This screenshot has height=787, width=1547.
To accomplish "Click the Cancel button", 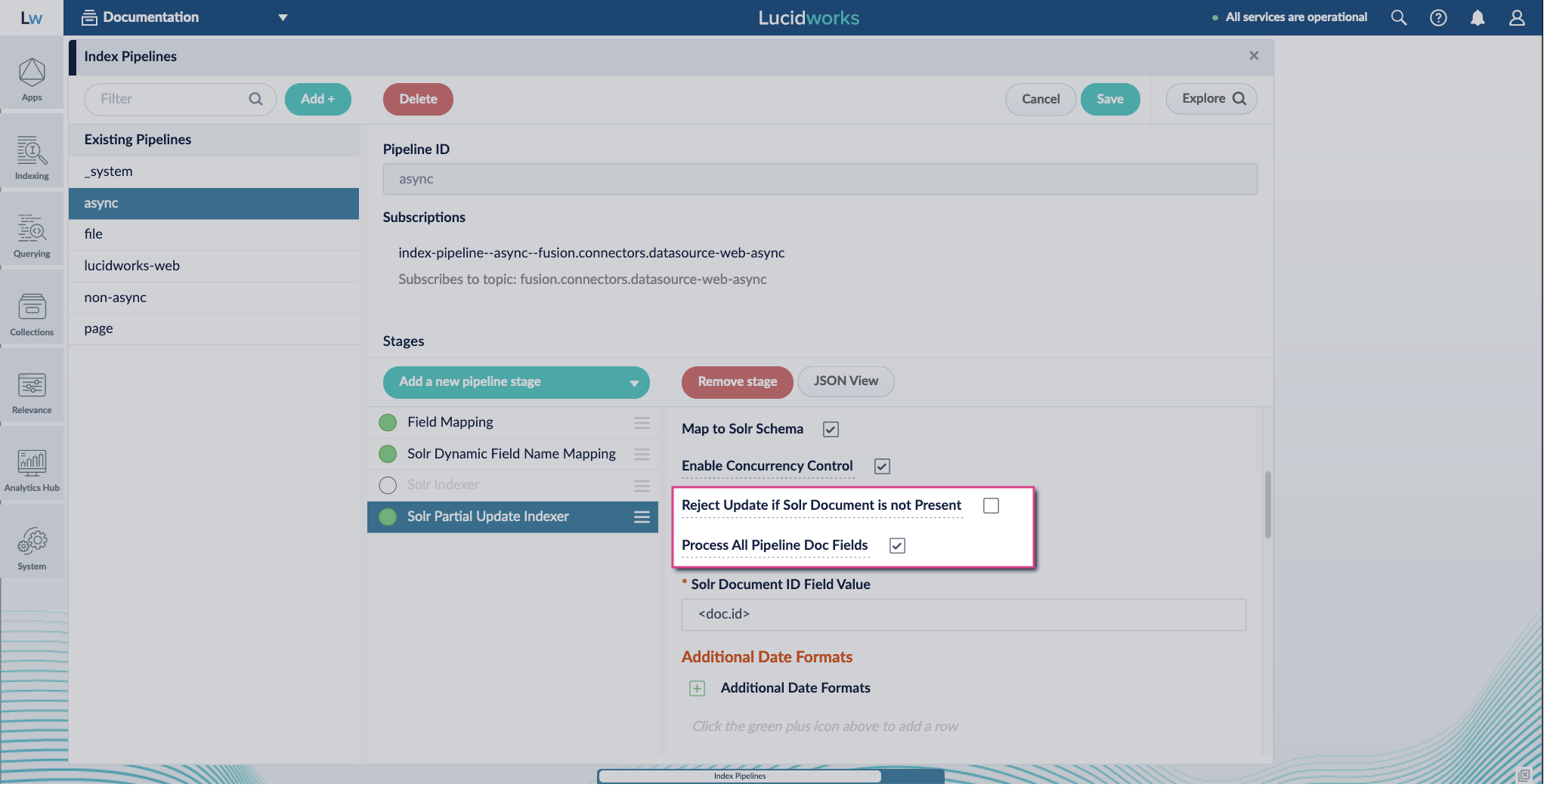I will coord(1041,99).
